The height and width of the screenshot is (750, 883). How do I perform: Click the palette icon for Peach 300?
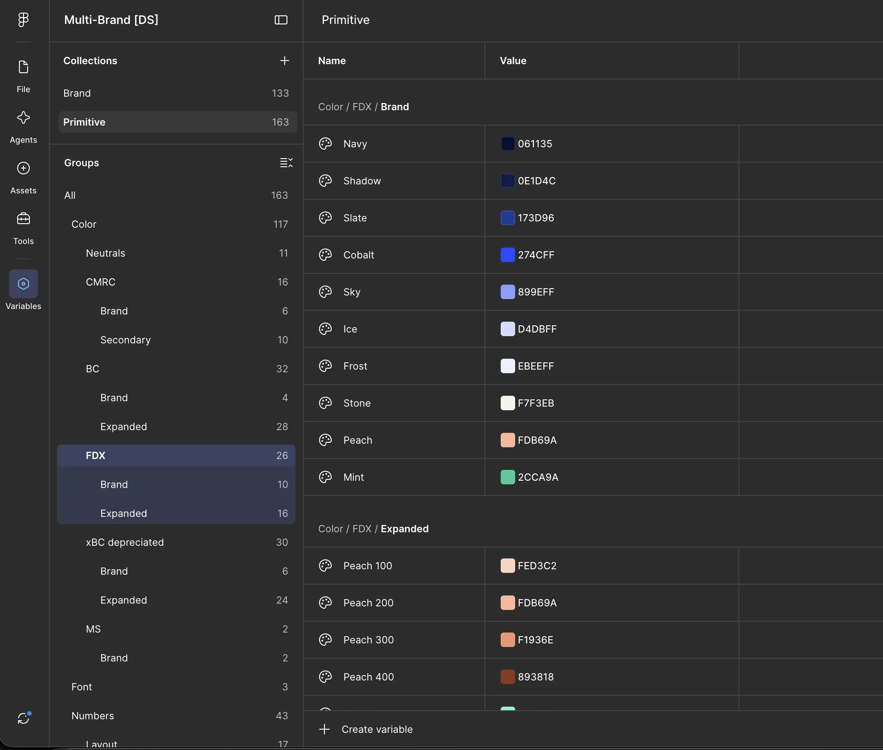325,640
